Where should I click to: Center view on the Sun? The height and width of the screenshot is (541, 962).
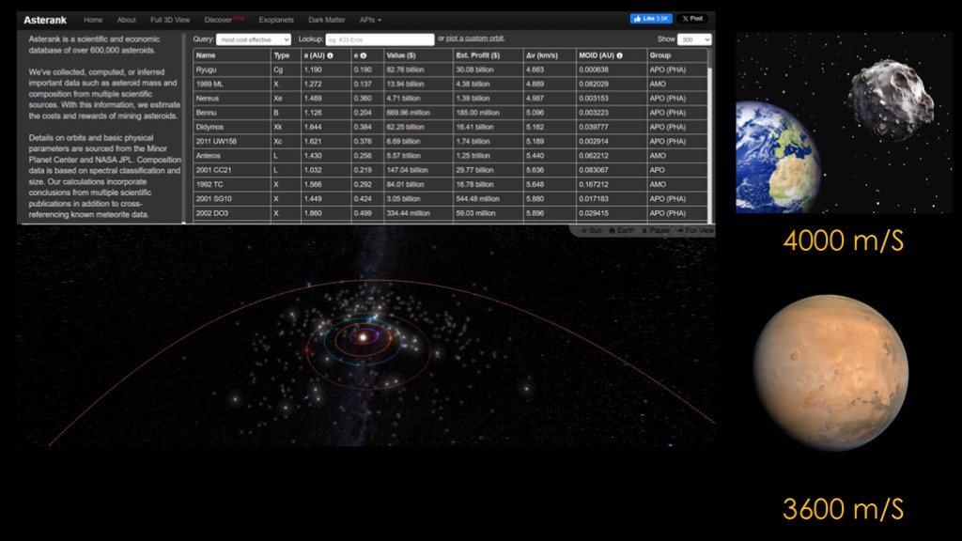590,230
